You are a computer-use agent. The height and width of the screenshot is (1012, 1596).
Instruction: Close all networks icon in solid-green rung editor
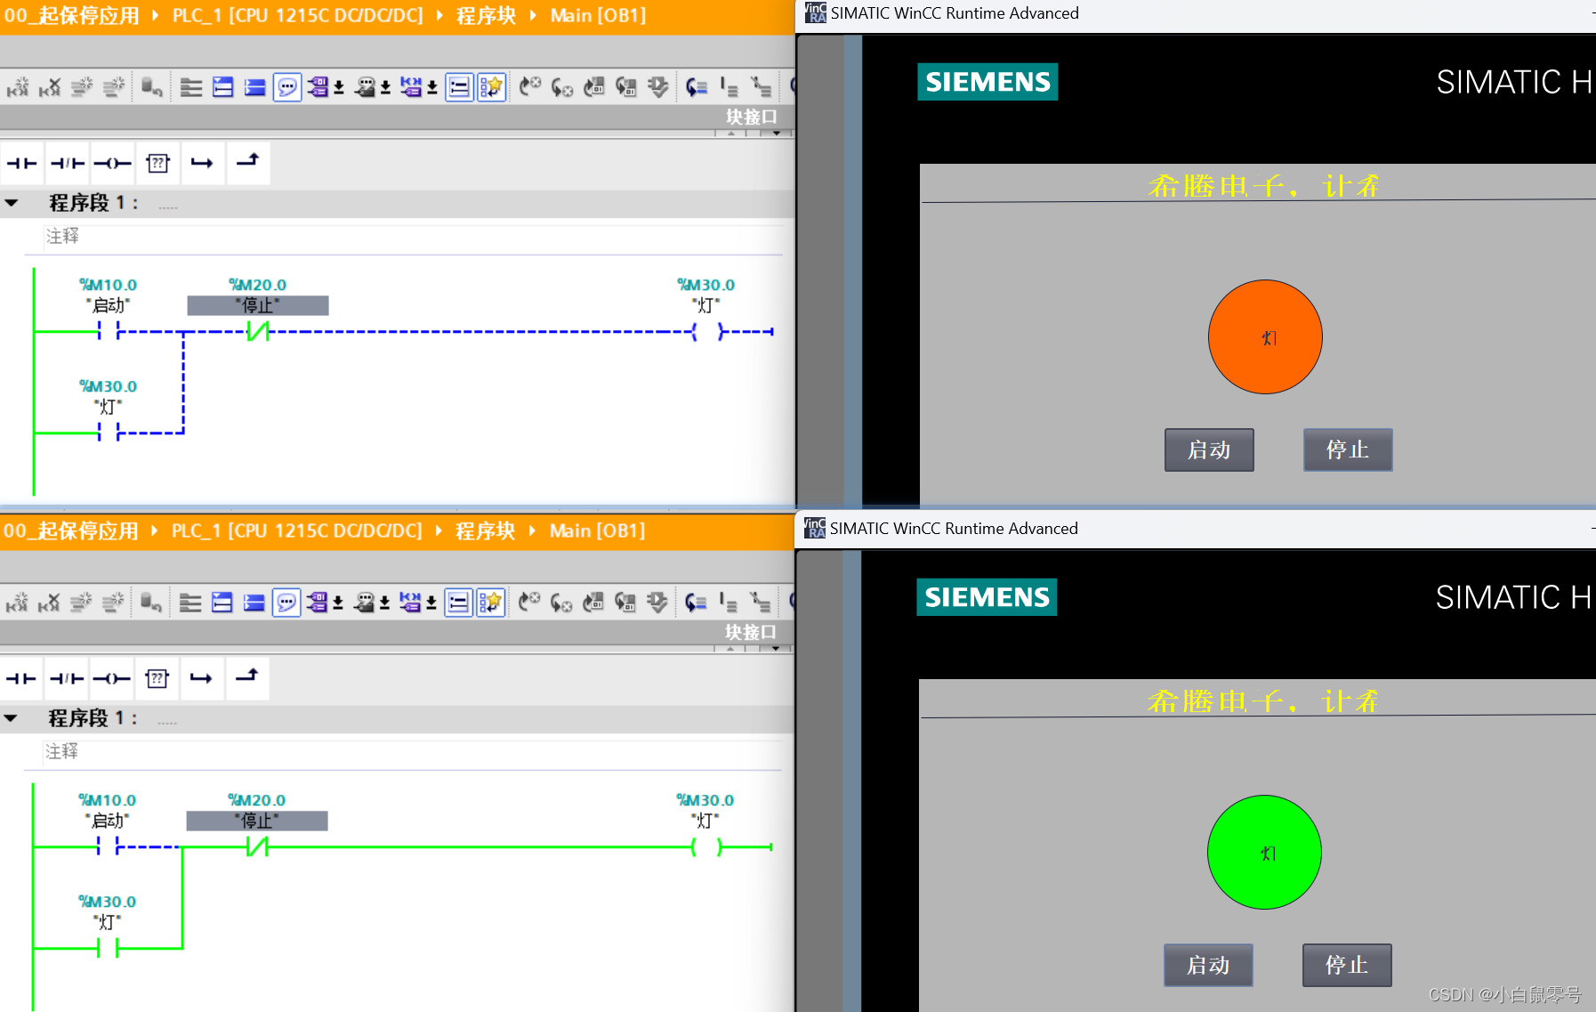254,603
